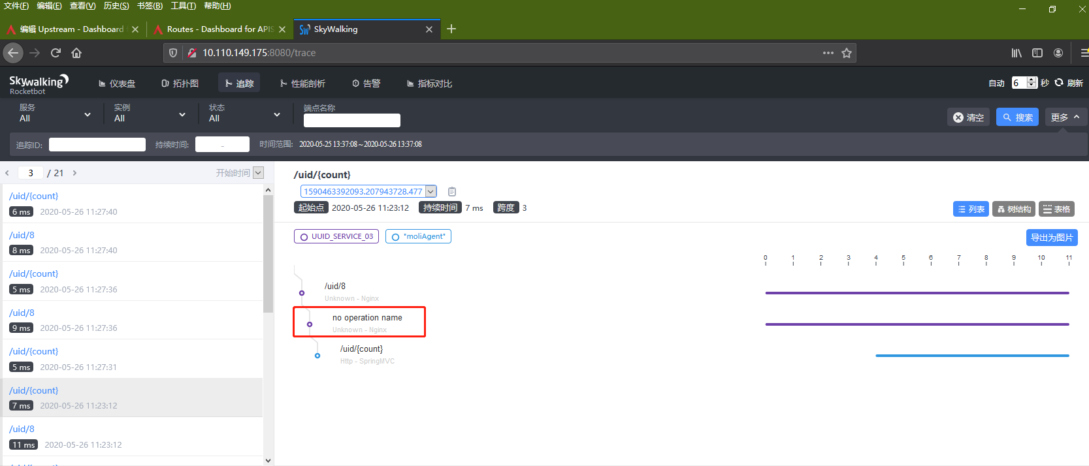Adjust the refresh seconds stepper

[1032, 83]
